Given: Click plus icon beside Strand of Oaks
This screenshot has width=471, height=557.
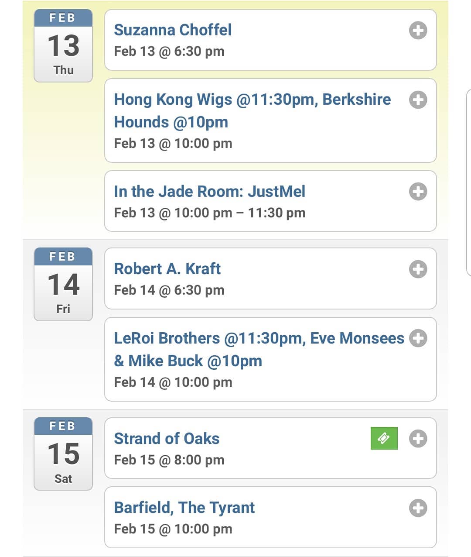Looking at the screenshot, I should point(418,439).
